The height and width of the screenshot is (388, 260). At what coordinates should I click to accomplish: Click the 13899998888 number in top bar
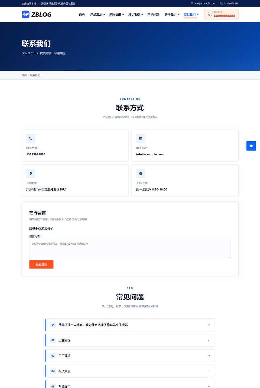(231, 4)
